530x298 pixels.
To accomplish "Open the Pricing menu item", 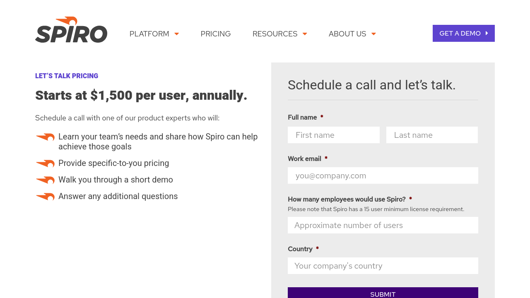I will (x=216, y=34).
